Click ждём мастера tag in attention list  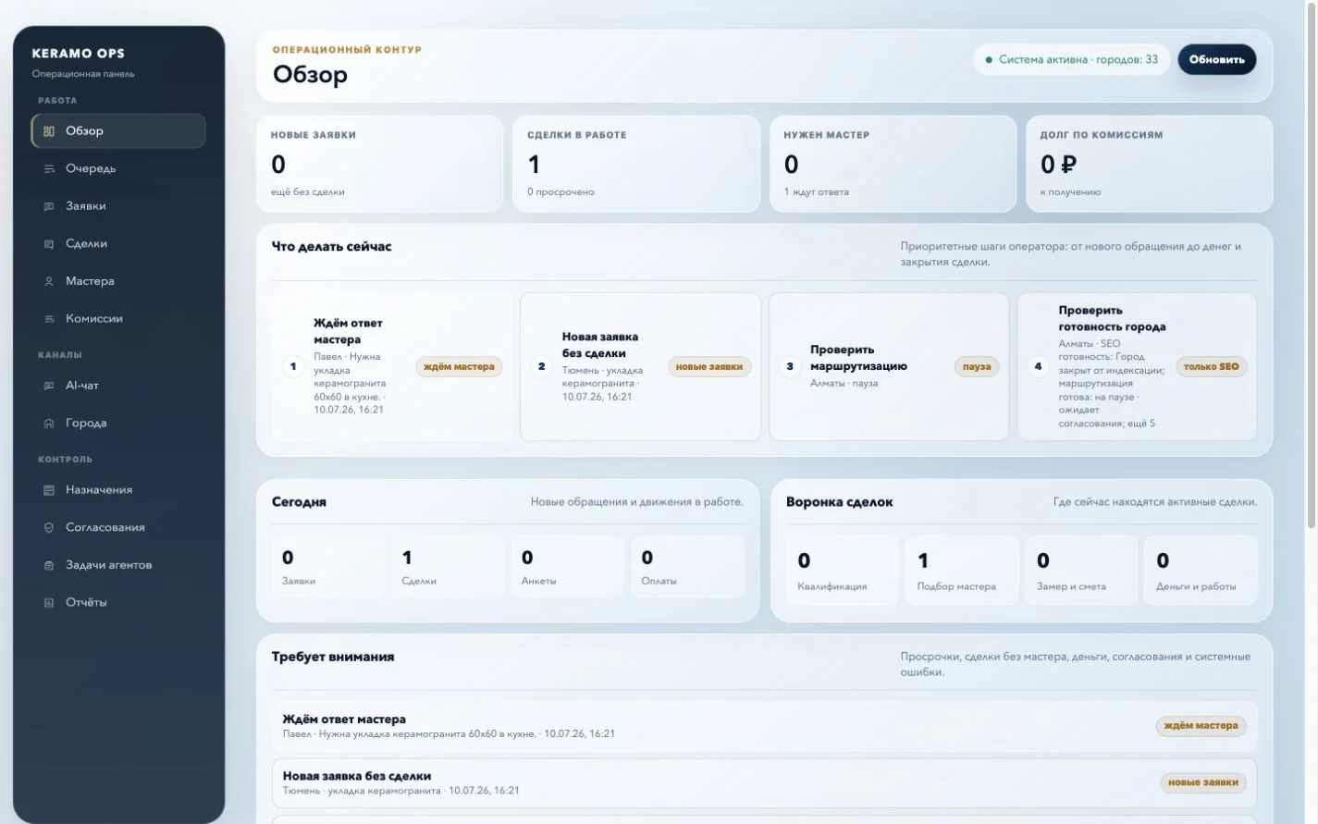click(x=1201, y=726)
